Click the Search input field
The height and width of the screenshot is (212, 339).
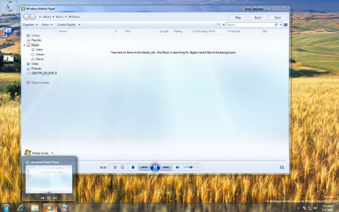[x=250, y=25]
